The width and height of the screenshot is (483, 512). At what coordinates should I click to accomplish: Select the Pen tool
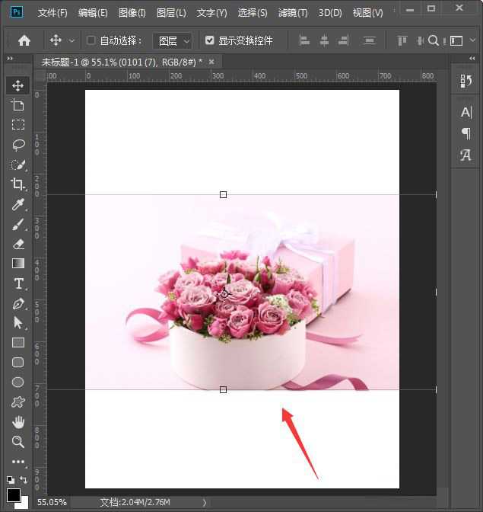point(18,303)
